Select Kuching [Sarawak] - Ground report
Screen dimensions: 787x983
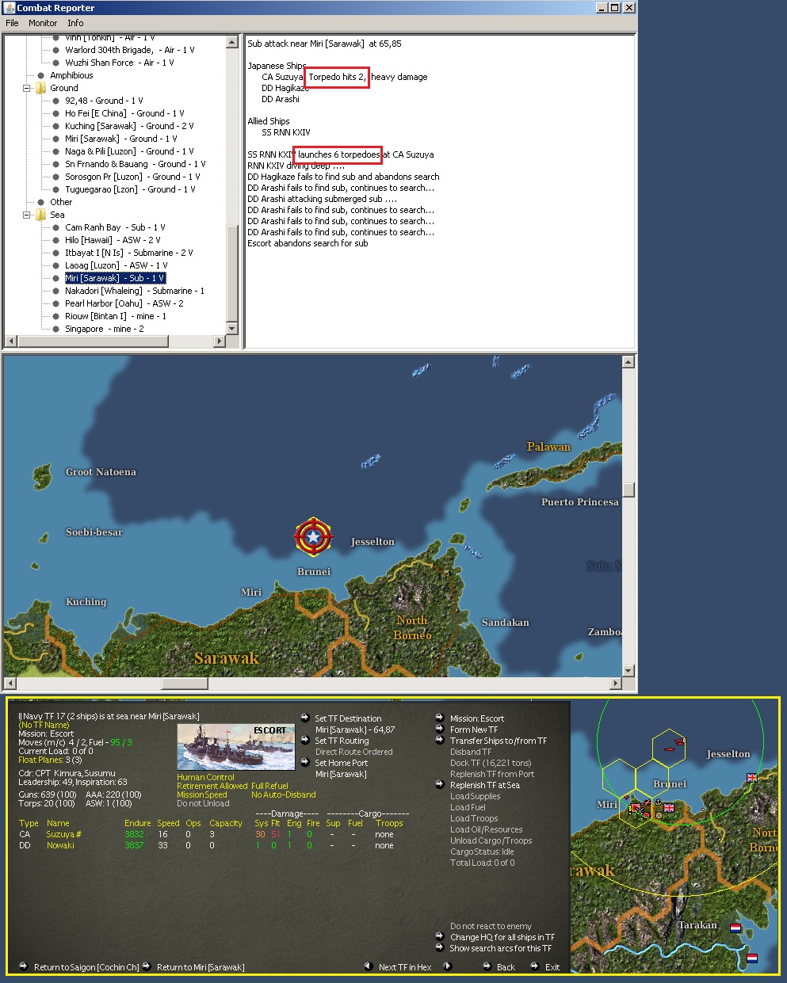point(129,126)
